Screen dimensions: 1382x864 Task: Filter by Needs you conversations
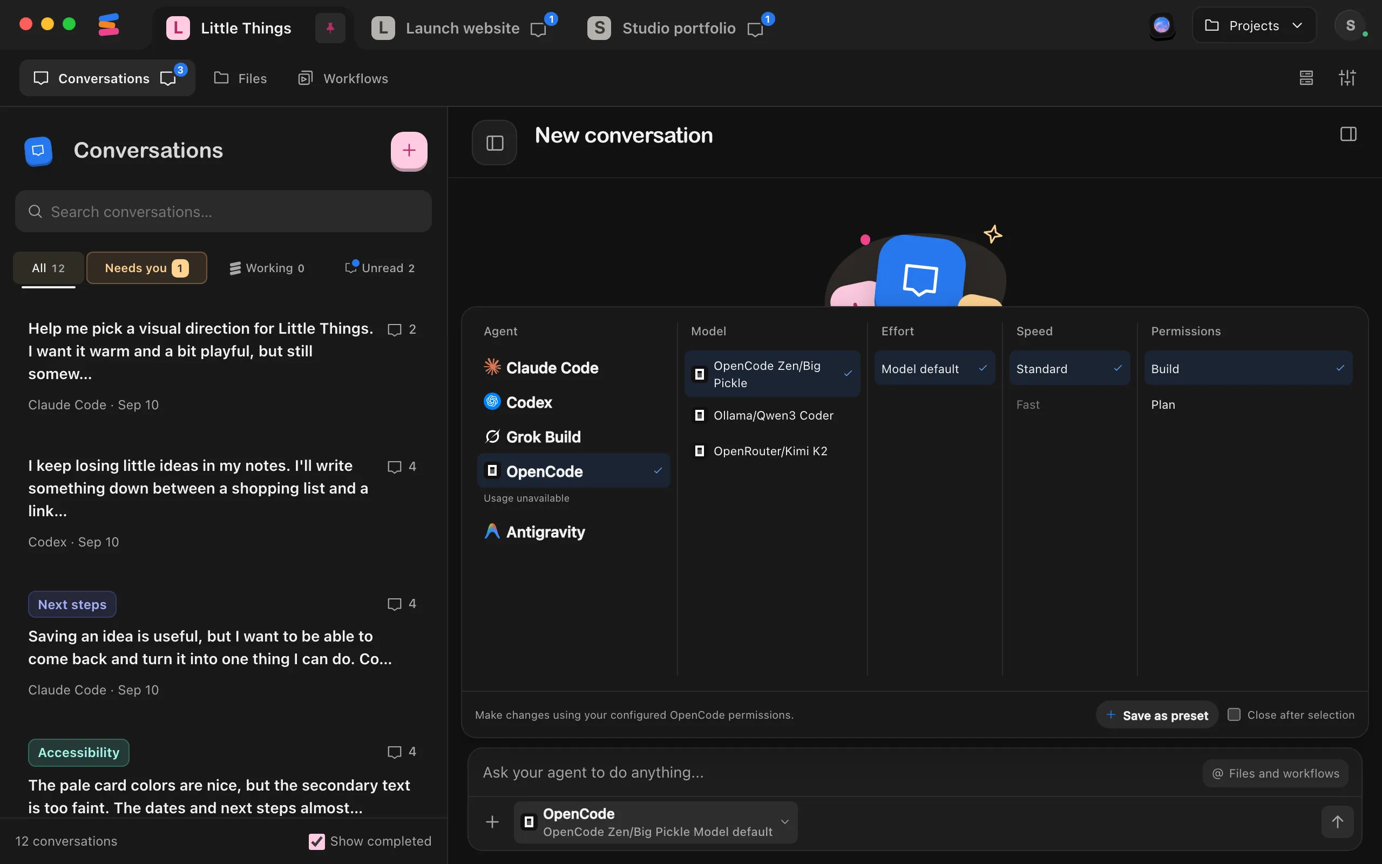click(x=146, y=268)
